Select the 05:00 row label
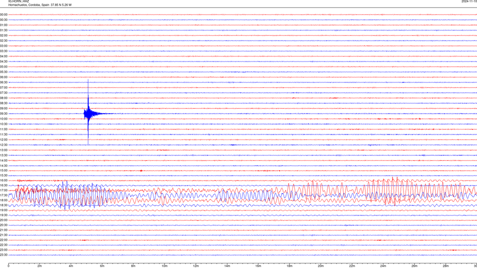Image resolution: width=477 pixels, height=268 pixels. point(3,67)
